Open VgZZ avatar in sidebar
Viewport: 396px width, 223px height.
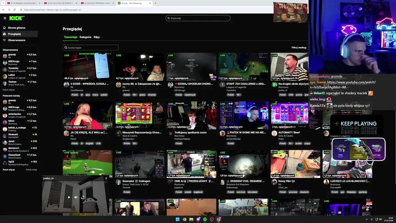coord(5,163)
